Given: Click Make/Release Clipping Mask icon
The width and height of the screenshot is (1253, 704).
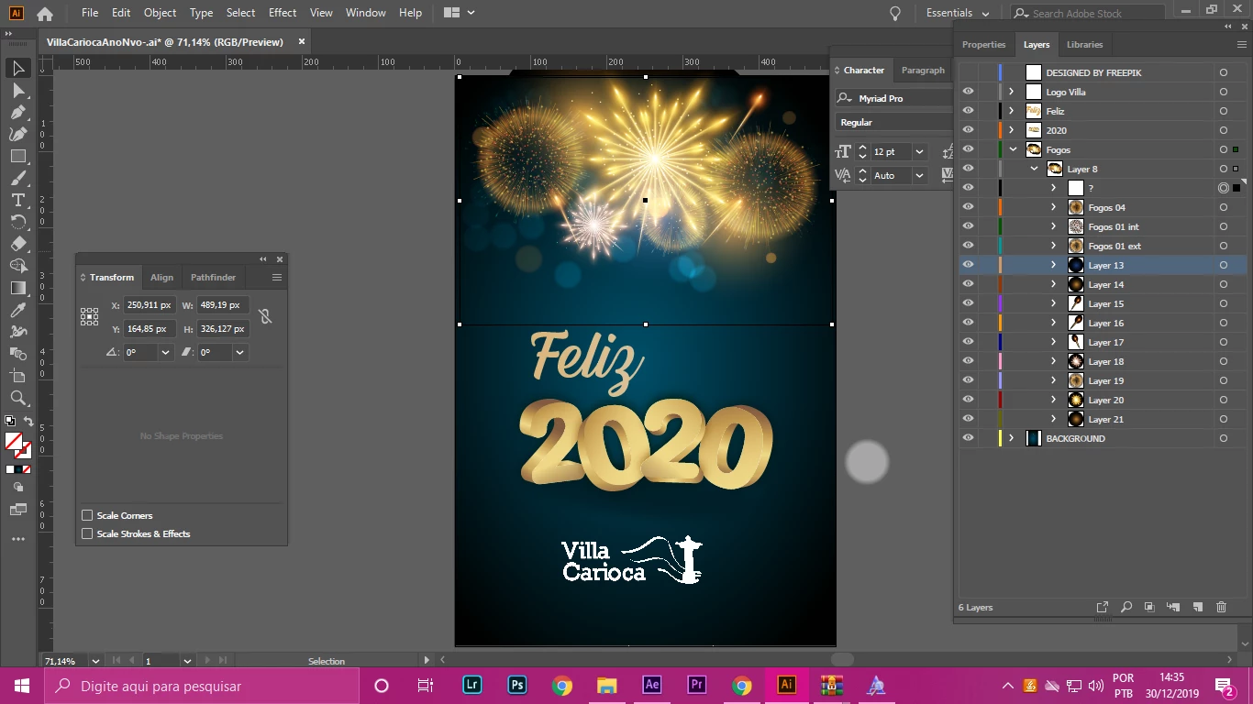Looking at the screenshot, I should click(1149, 607).
